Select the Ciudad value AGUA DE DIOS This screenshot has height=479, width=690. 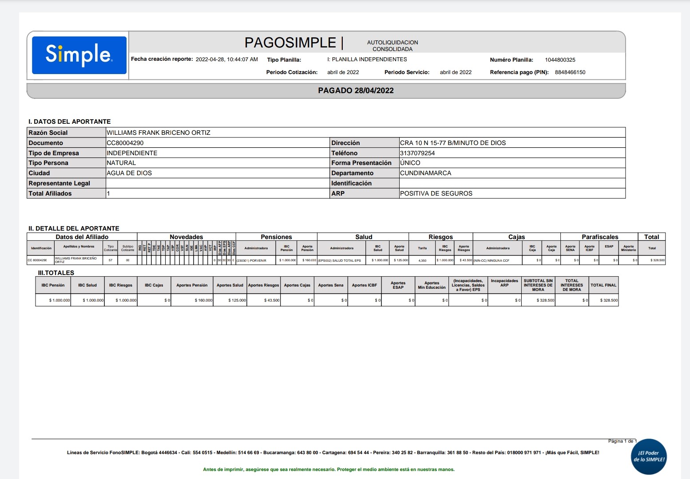click(129, 173)
